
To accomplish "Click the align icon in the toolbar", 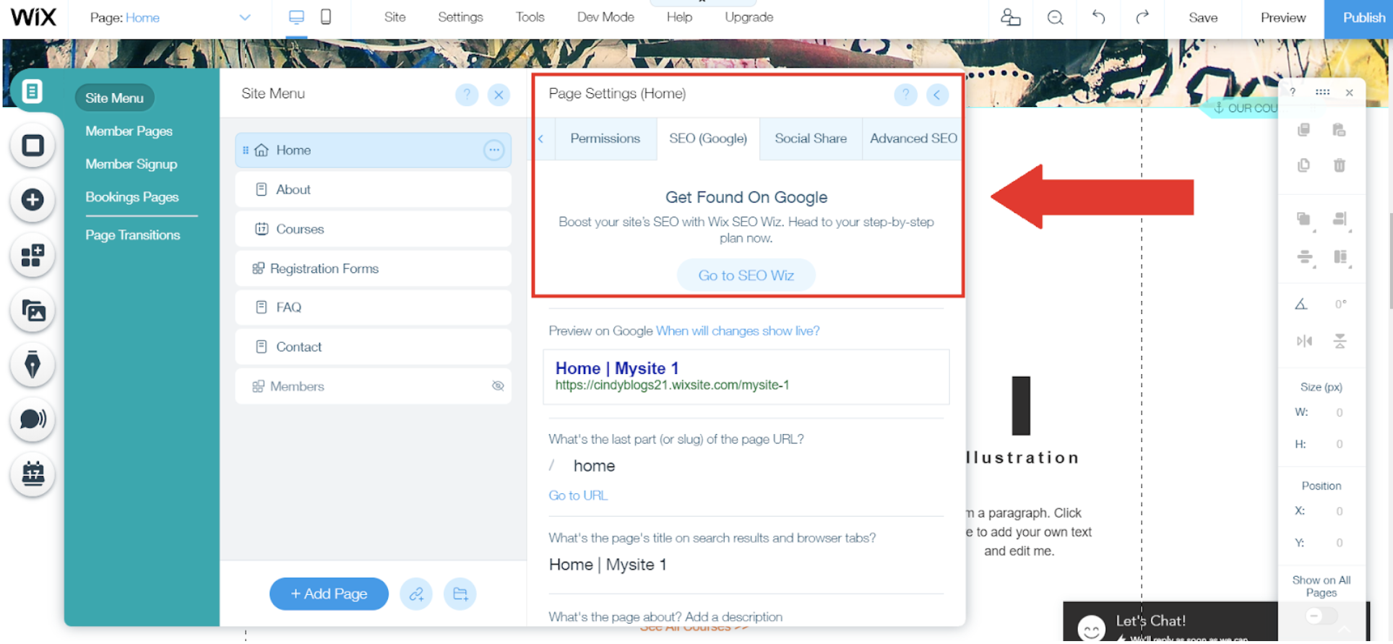I will click(x=1340, y=219).
